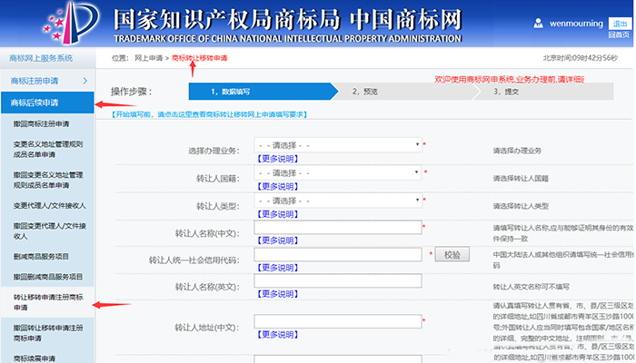Click the 退出 logout button

coord(620,24)
